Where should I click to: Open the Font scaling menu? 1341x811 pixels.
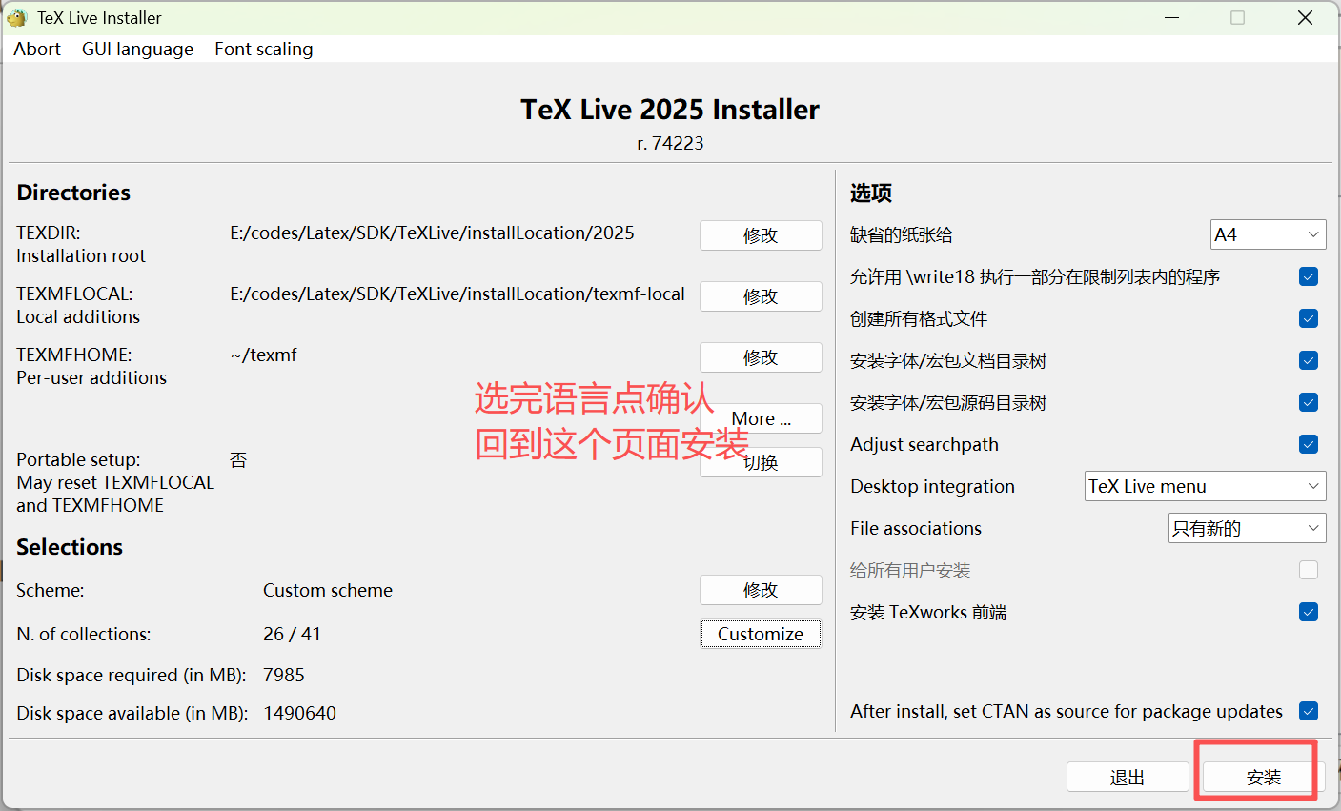[263, 50]
